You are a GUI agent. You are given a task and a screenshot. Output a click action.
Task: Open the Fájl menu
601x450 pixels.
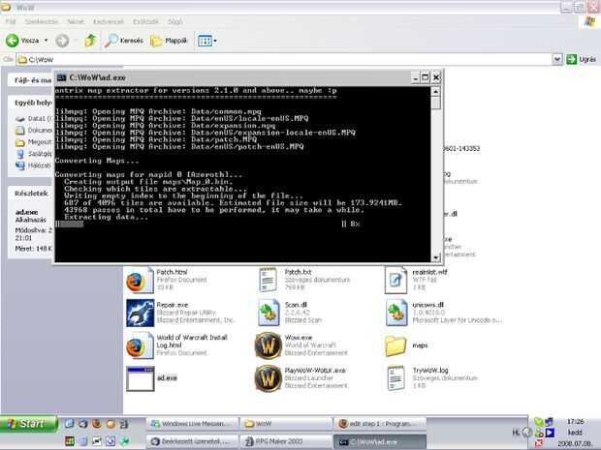(x=11, y=21)
